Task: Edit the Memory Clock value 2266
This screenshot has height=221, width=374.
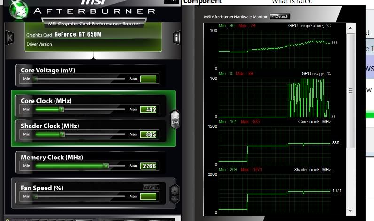Action: click(148, 166)
